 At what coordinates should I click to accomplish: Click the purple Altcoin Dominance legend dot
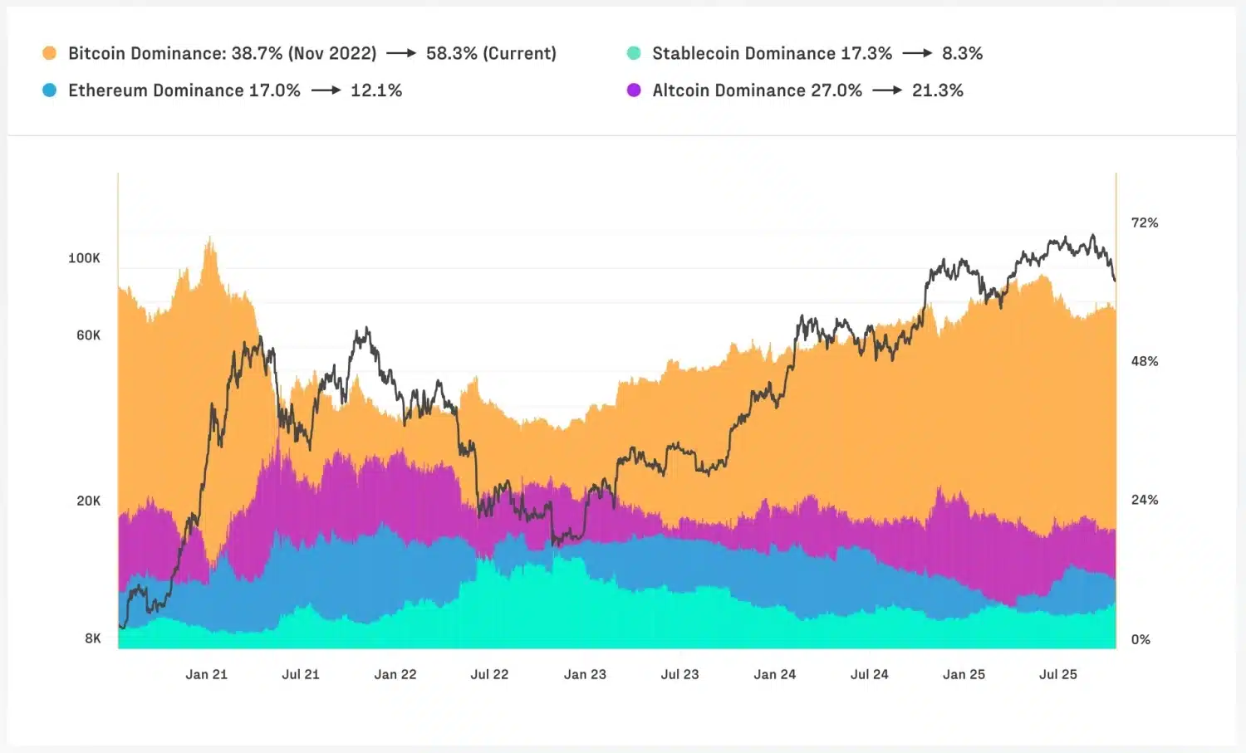pyautogui.click(x=634, y=90)
